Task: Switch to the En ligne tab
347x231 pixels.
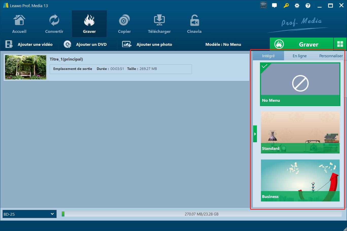Action: [x=300, y=56]
